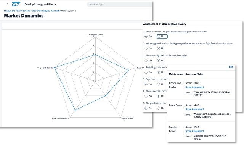
Task: Click the back arrow icon
Action: (7, 4)
